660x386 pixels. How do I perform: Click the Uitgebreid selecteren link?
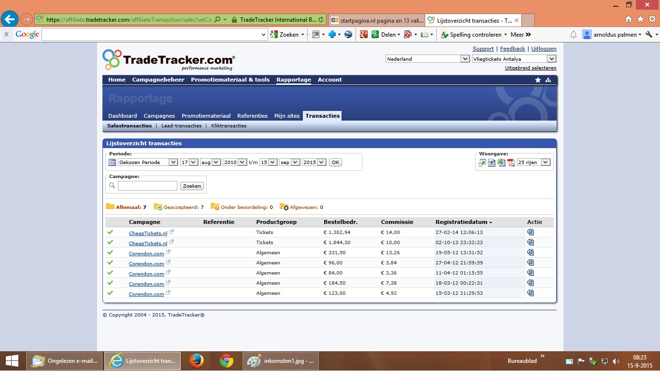point(531,68)
